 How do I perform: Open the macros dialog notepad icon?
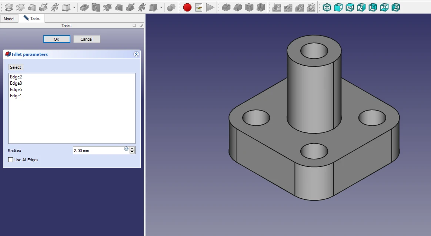click(x=199, y=7)
